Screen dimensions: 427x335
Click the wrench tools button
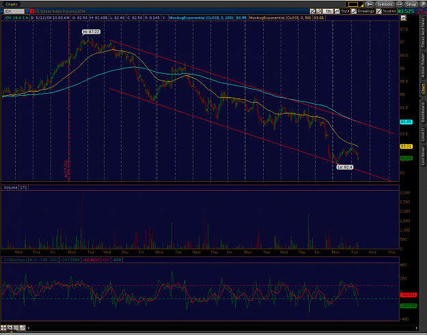pyautogui.click(x=369, y=4)
